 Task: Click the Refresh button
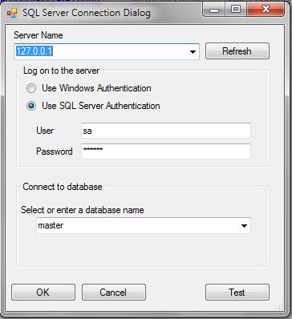(237, 51)
